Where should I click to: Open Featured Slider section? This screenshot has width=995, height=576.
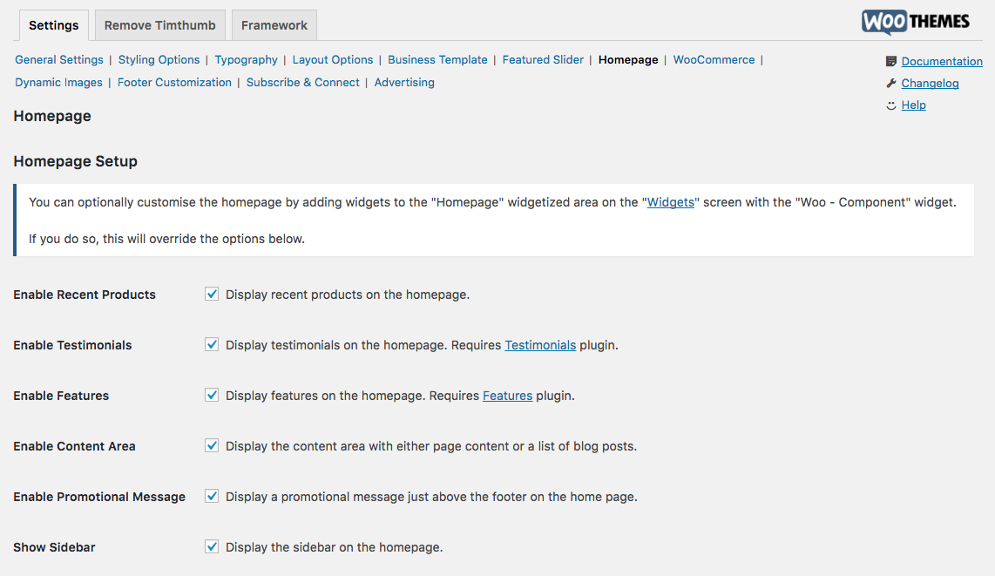click(543, 59)
